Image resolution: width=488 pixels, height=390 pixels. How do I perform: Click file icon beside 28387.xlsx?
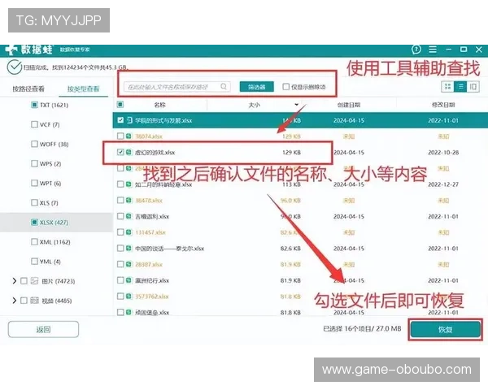[x=129, y=264]
